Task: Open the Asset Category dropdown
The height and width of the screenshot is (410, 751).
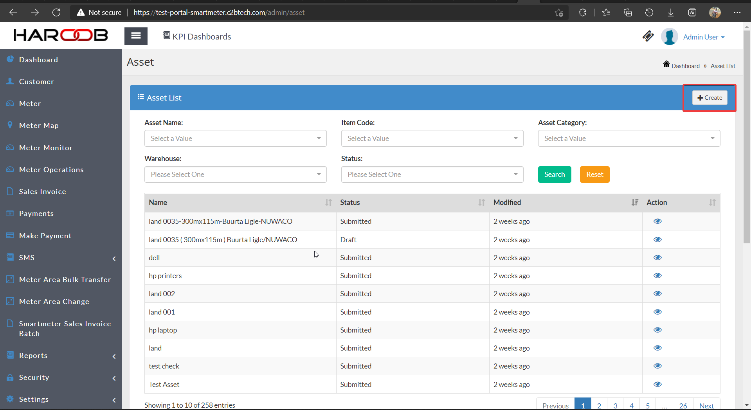Action: (629, 138)
